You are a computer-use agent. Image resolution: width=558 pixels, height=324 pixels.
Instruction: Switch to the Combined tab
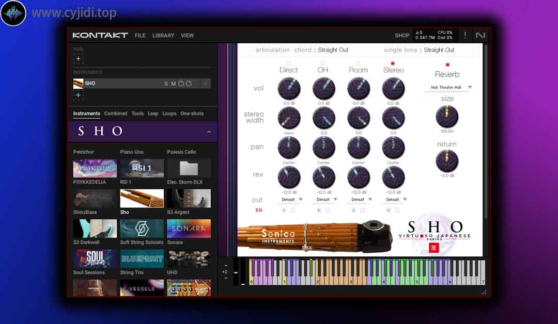point(116,114)
